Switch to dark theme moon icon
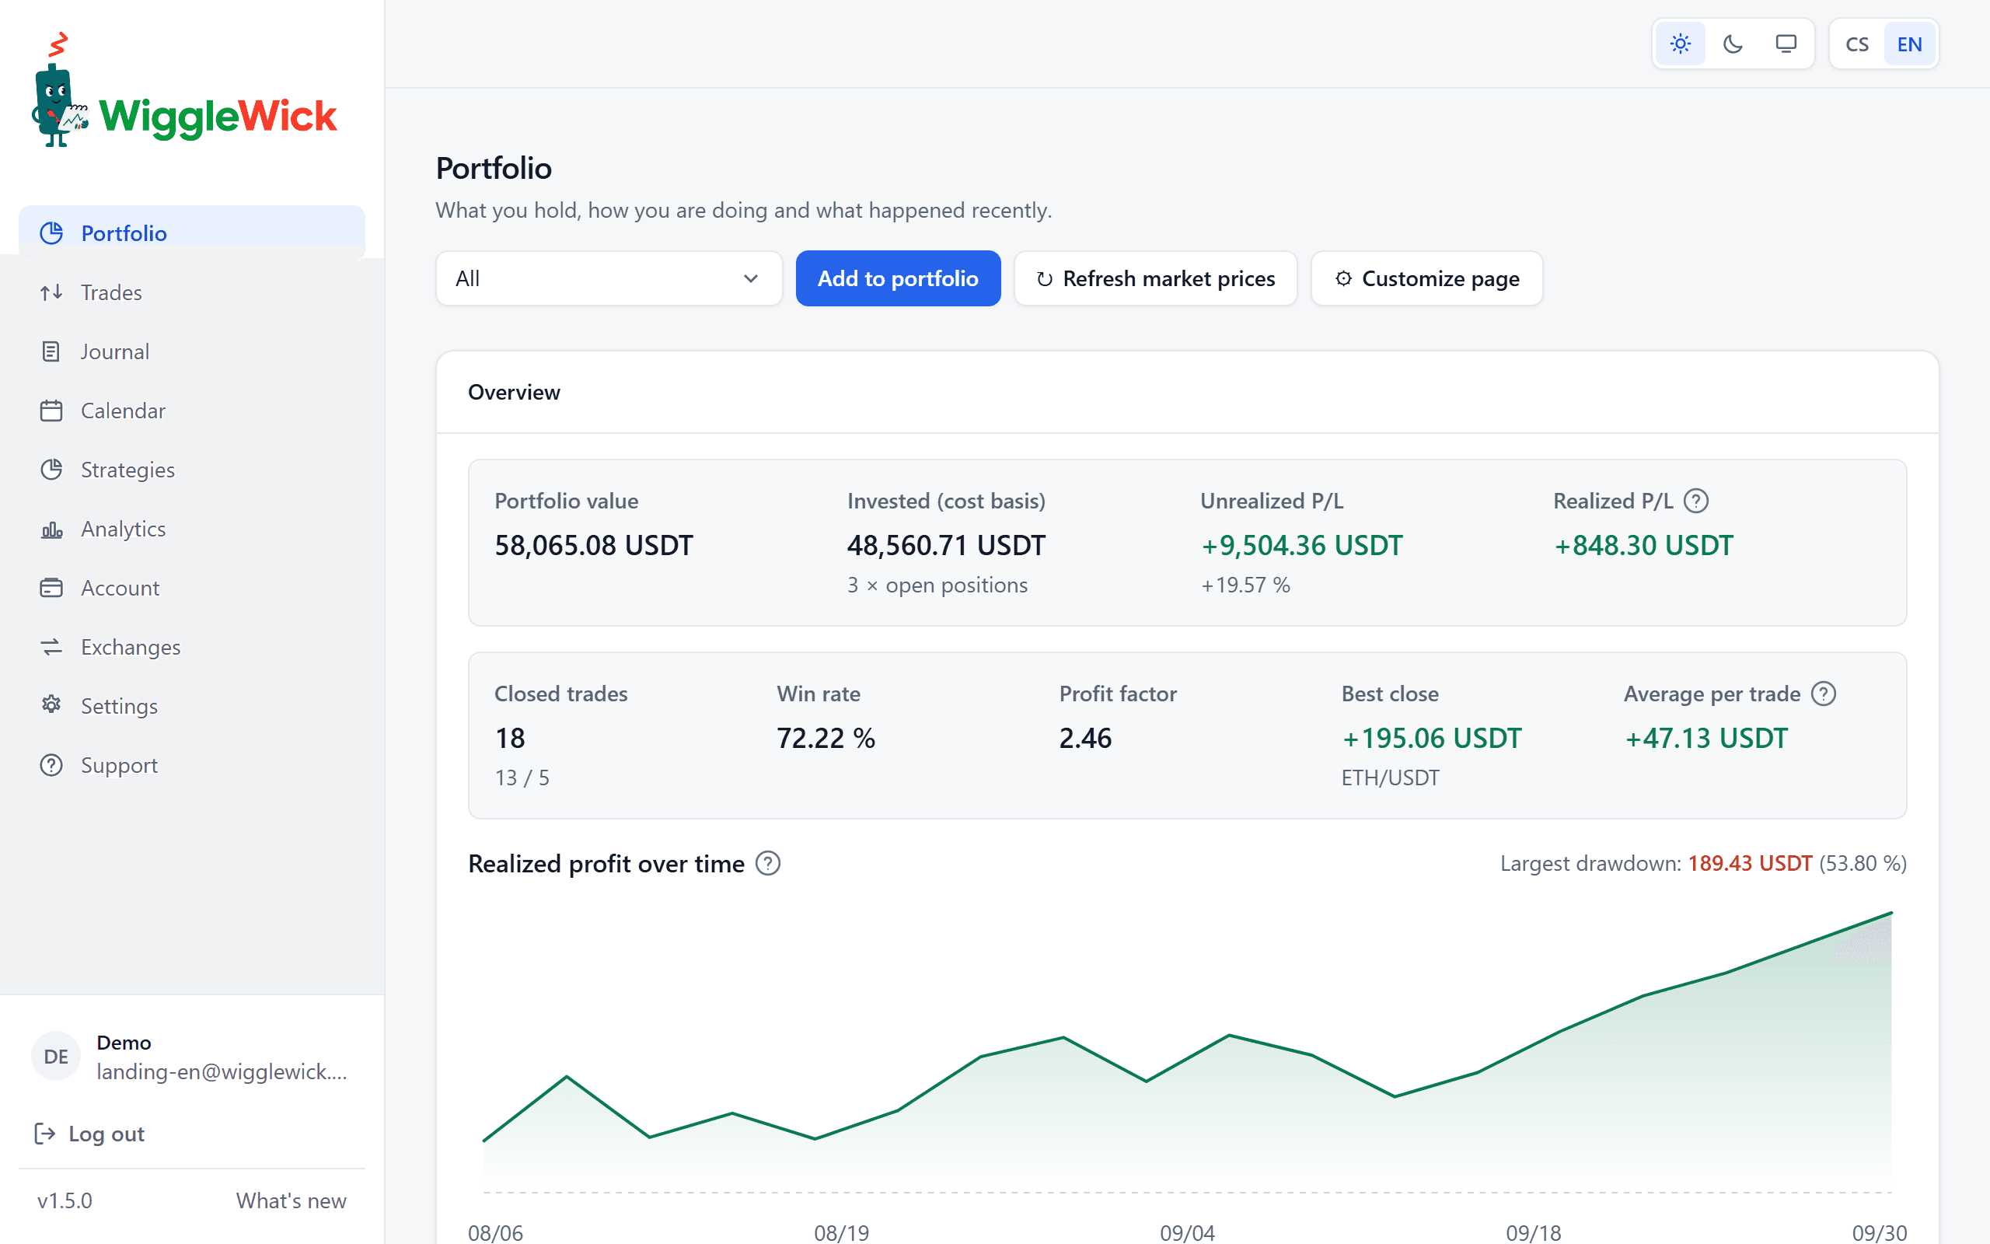Image resolution: width=1990 pixels, height=1244 pixels. 1733,44
